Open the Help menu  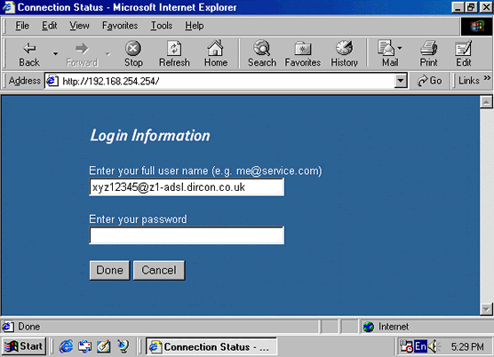click(x=194, y=26)
